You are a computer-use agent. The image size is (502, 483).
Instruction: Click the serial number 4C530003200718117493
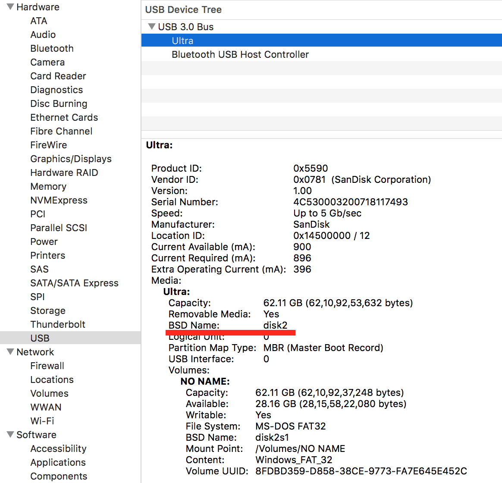coord(351,202)
